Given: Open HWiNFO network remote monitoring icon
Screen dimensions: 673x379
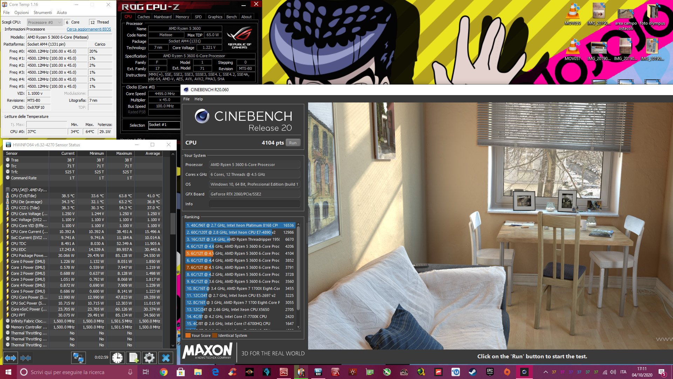Looking at the screenshot, I should 78,358.
